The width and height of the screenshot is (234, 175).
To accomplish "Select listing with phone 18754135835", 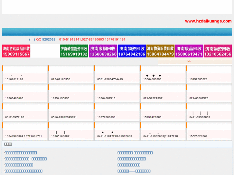I will 71,93.
